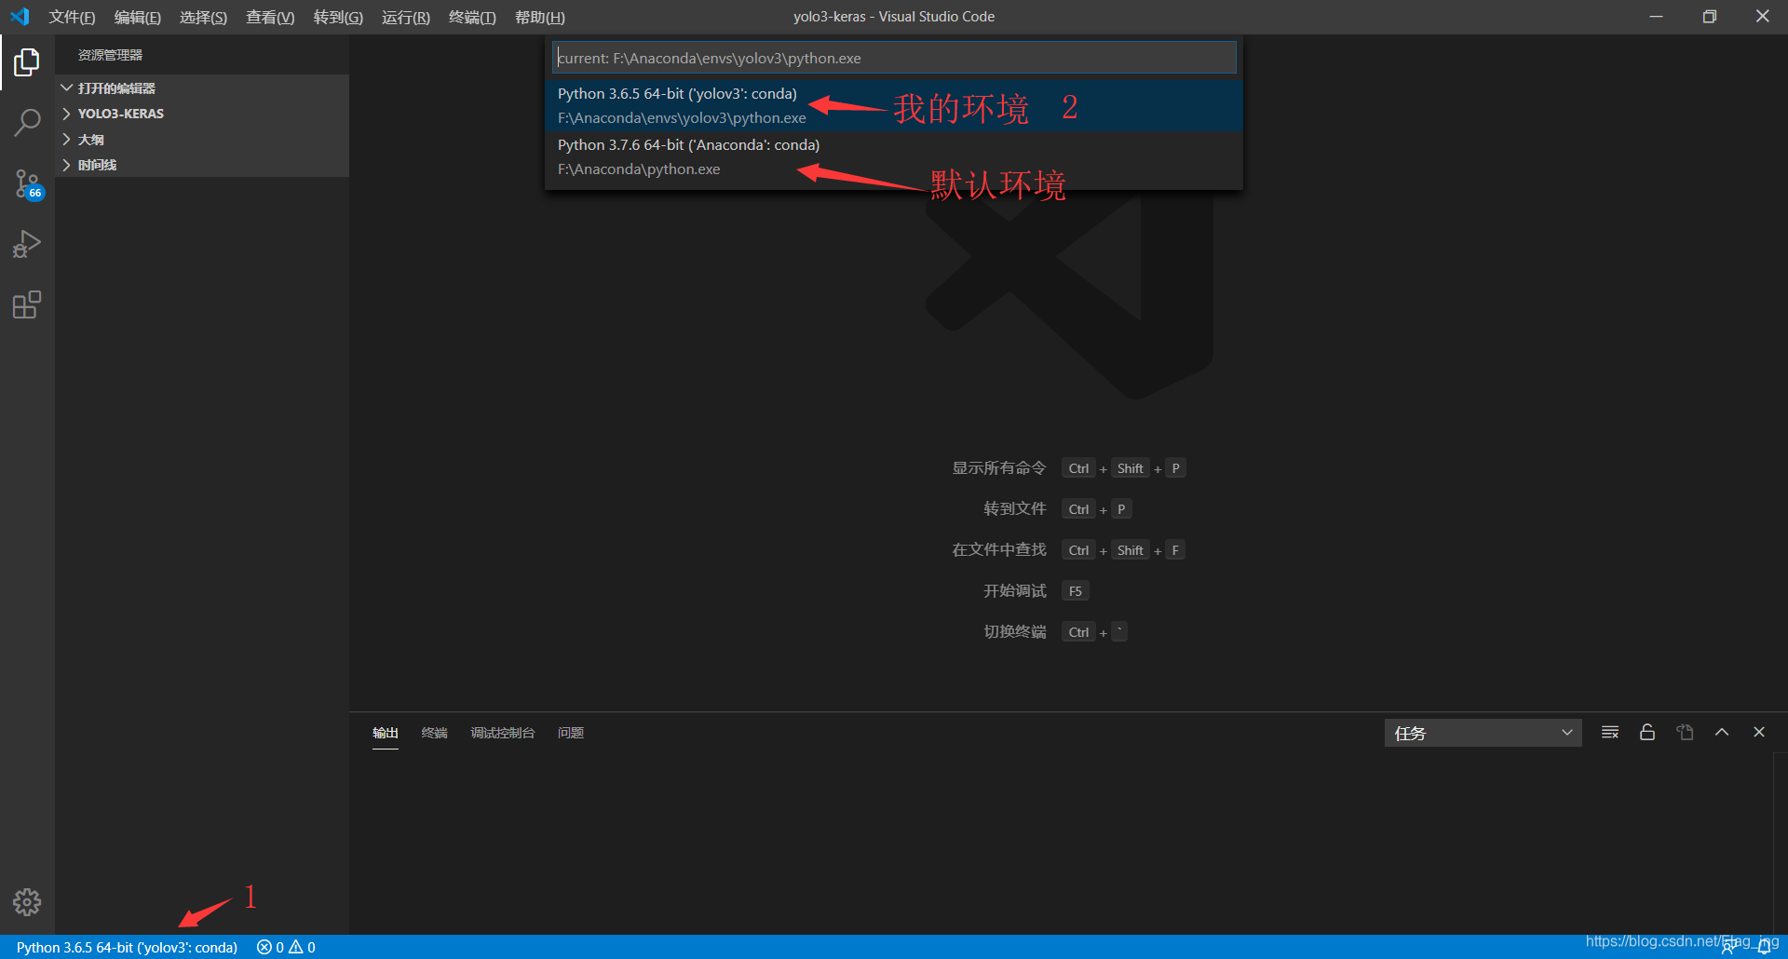1788x959 pixels.
Task: Click the 开始调试 shortcut hint
Action: (1015, 591)
